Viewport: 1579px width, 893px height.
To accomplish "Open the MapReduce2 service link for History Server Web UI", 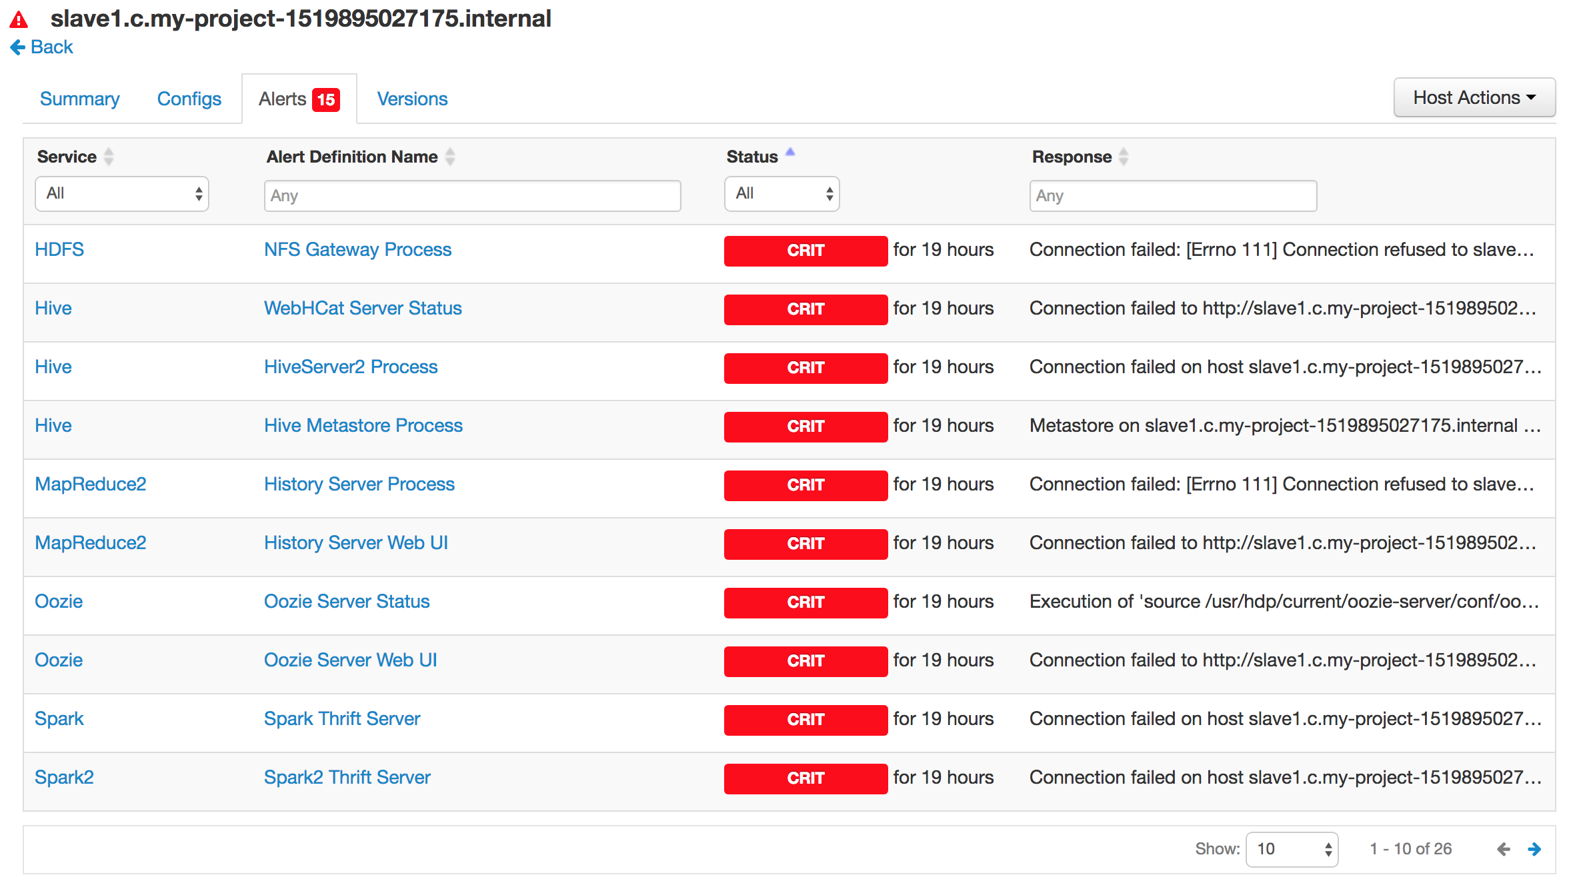I will 90,543.
